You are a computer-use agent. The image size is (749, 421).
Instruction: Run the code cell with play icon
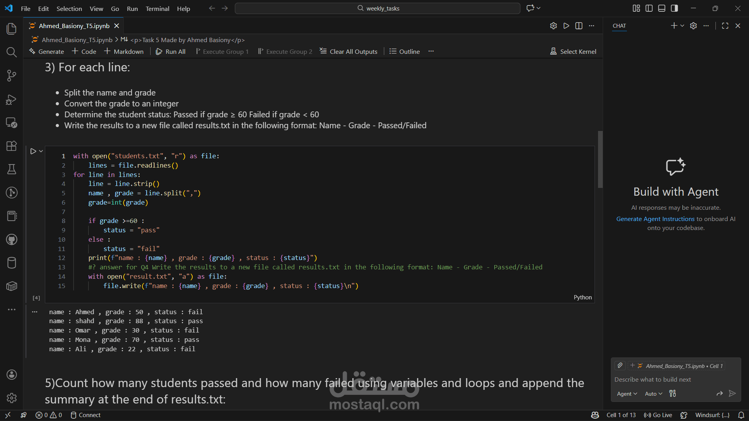click(33, 151)
